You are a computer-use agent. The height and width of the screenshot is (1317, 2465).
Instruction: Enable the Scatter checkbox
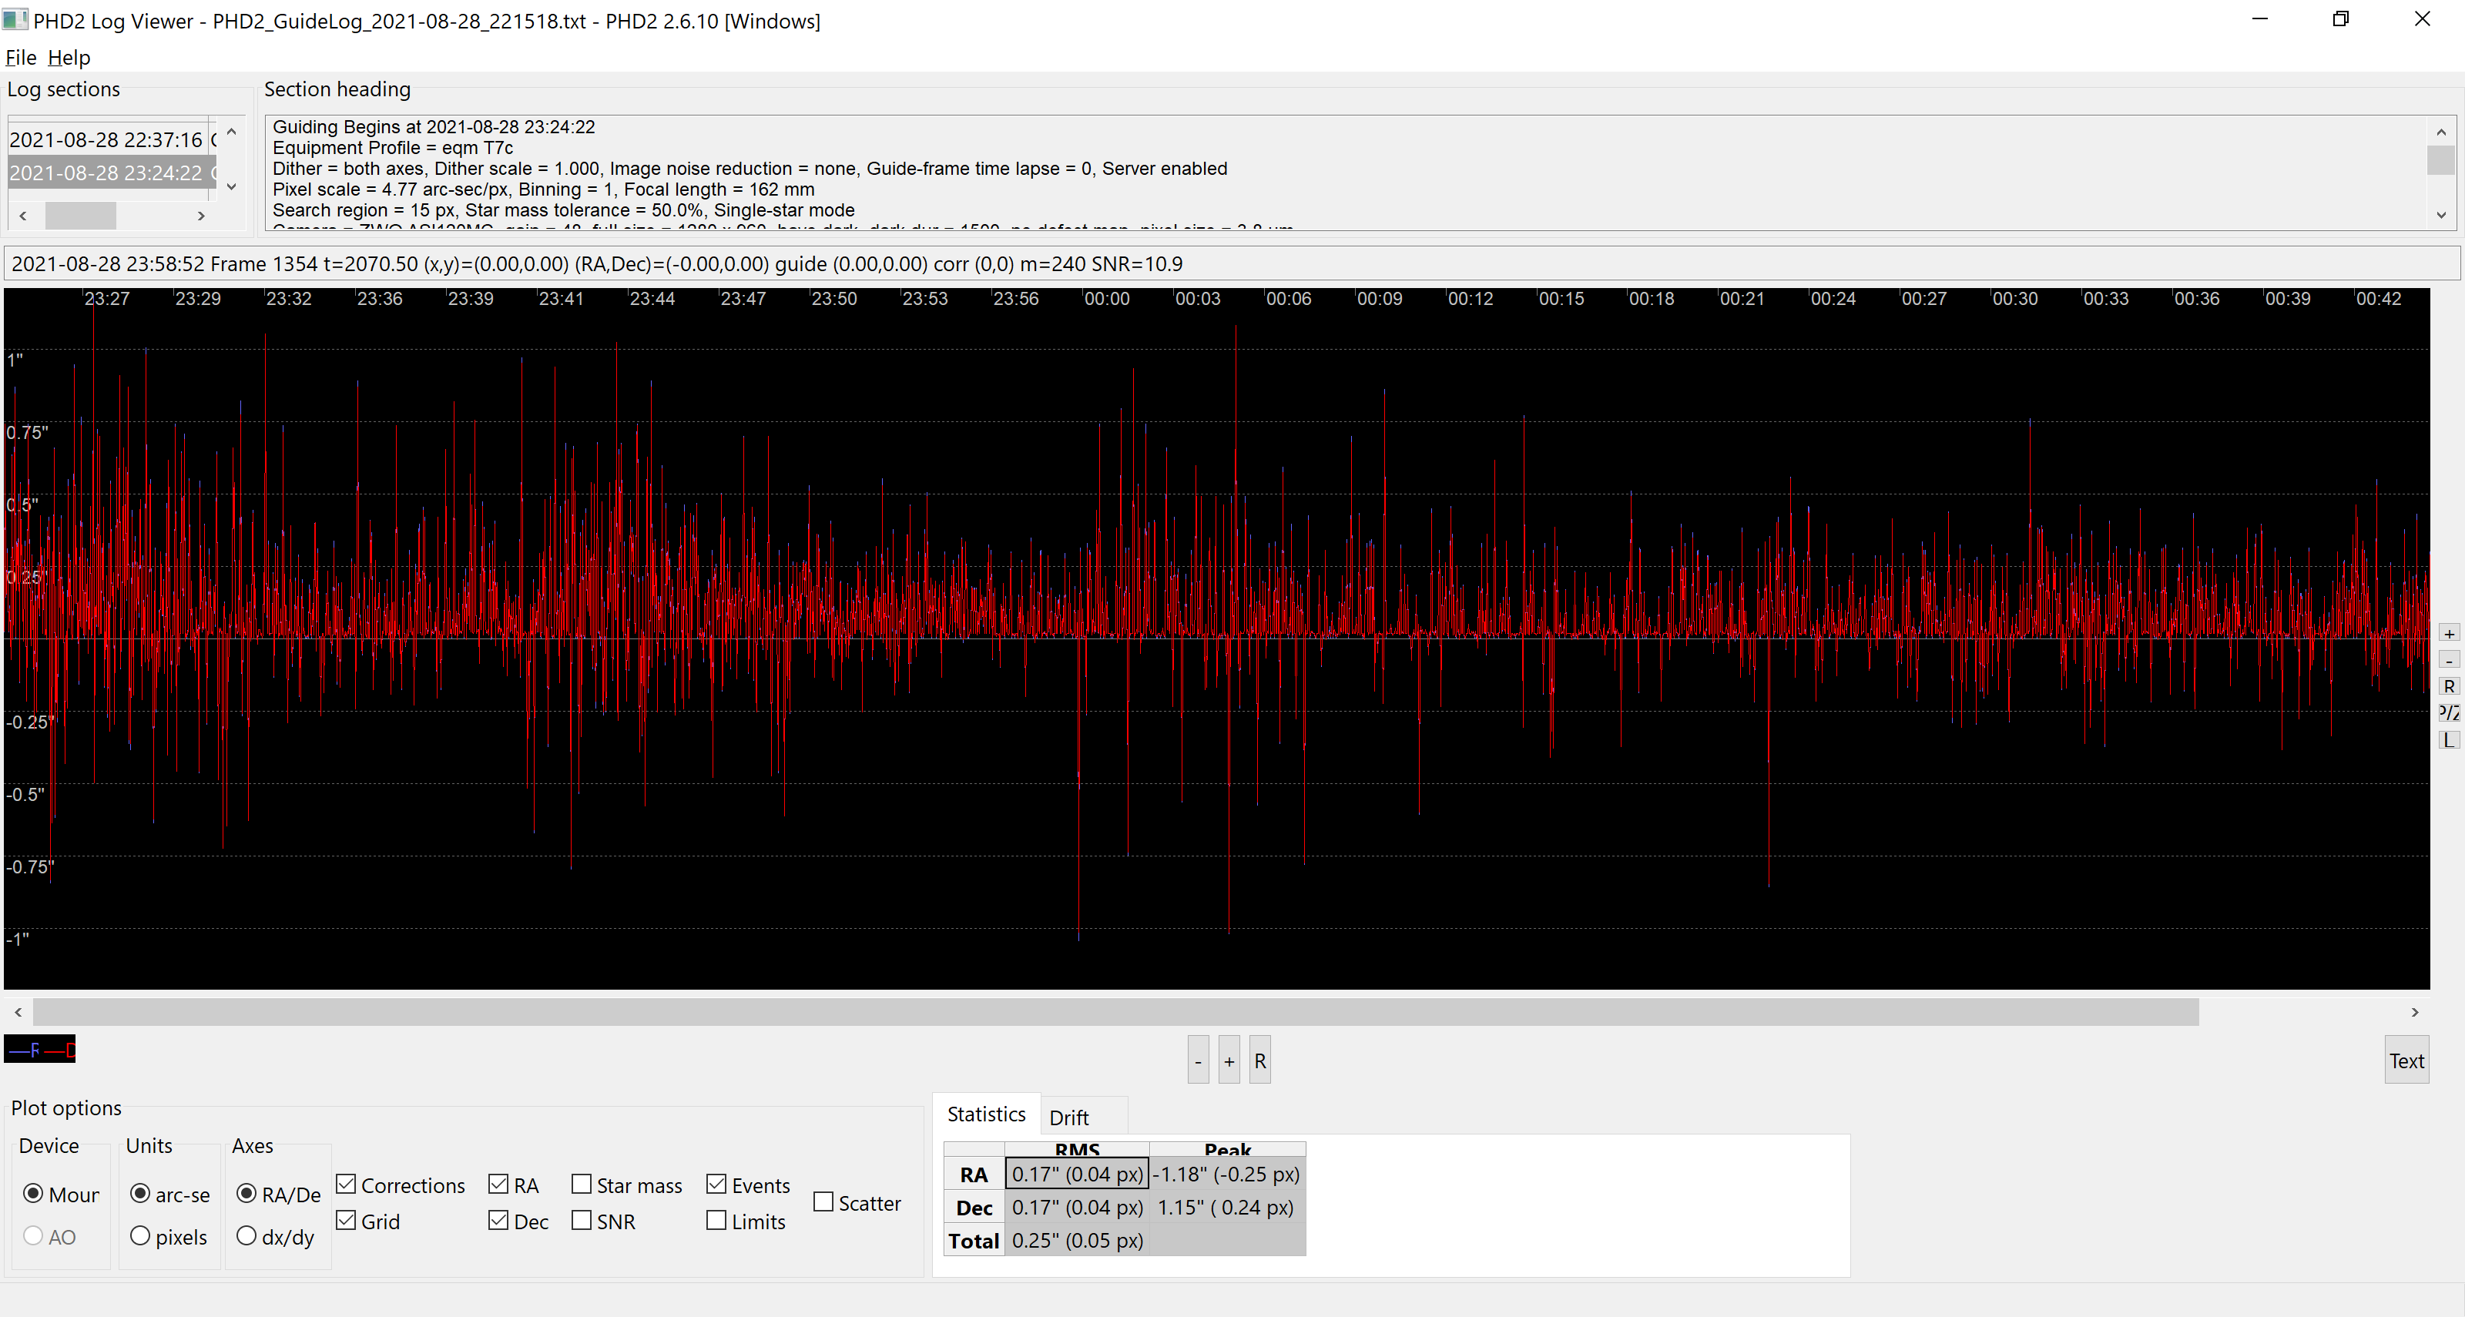click(x=823, y=1202)
